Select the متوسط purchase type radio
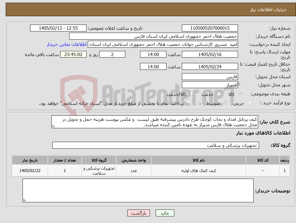Screen dimensions: 296x223 [226, 103]
